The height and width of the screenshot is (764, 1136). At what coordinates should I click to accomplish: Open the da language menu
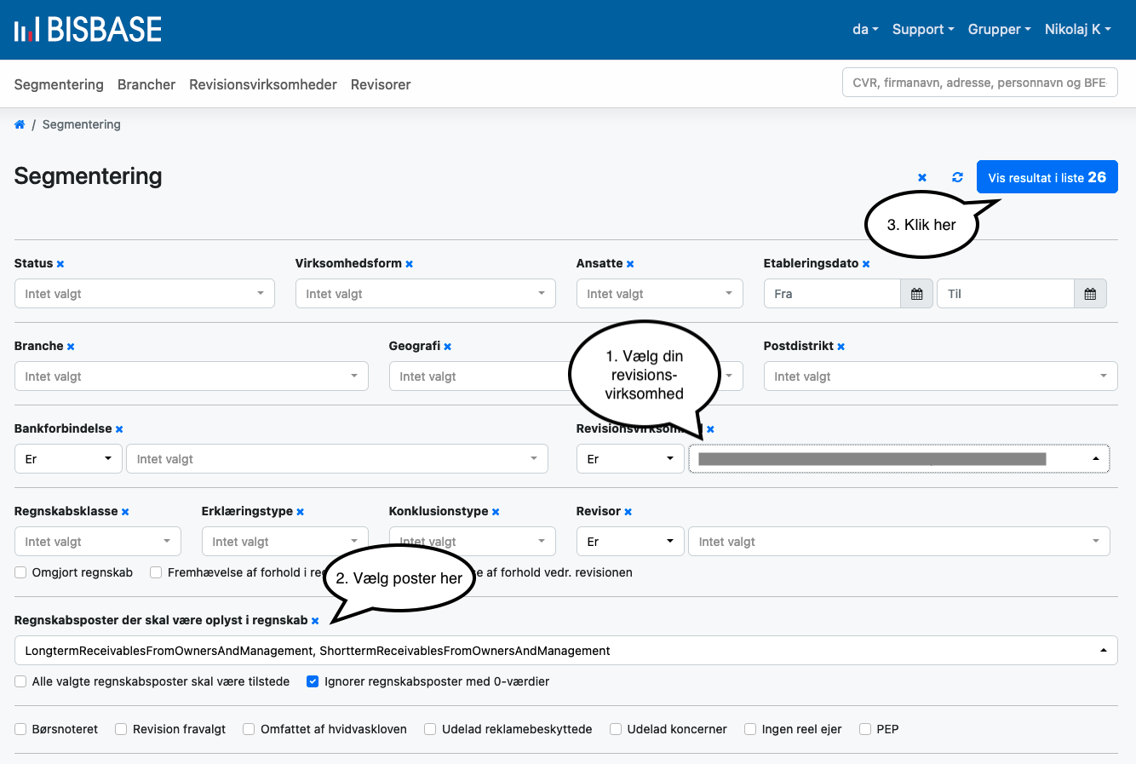coord(865,30)
